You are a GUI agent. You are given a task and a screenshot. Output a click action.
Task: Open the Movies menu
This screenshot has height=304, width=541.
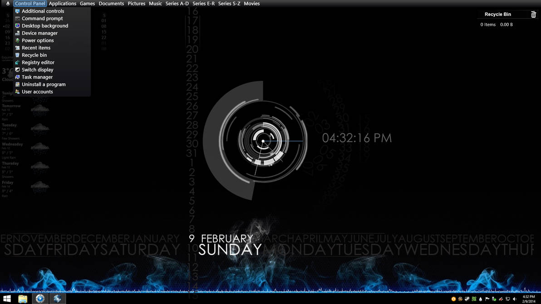(251, 4)
